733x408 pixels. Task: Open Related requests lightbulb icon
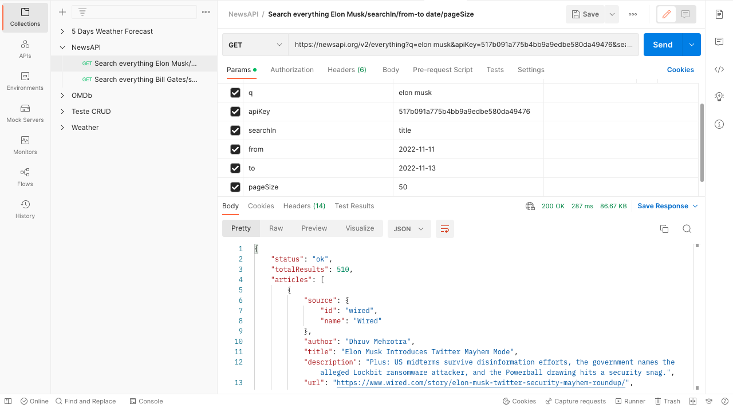pos(719,97)
